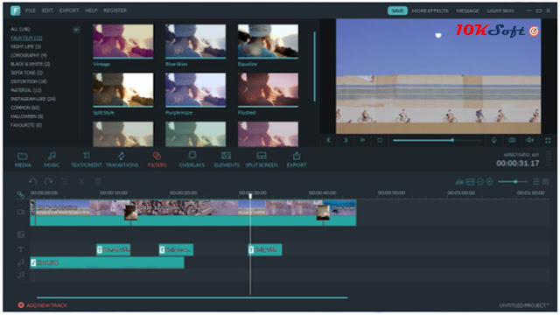Open the Elements tab
This screenshot has height=315, width=560.
pos(227,159)
